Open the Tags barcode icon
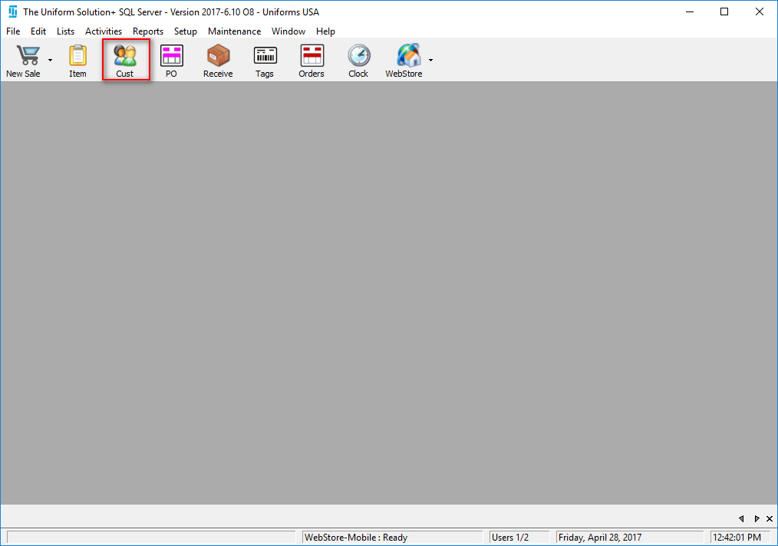This screenshot has width=778, height=546. (x=265, y=56)
